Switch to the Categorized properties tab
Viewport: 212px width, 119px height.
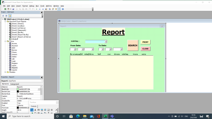[x=15, y=84]
